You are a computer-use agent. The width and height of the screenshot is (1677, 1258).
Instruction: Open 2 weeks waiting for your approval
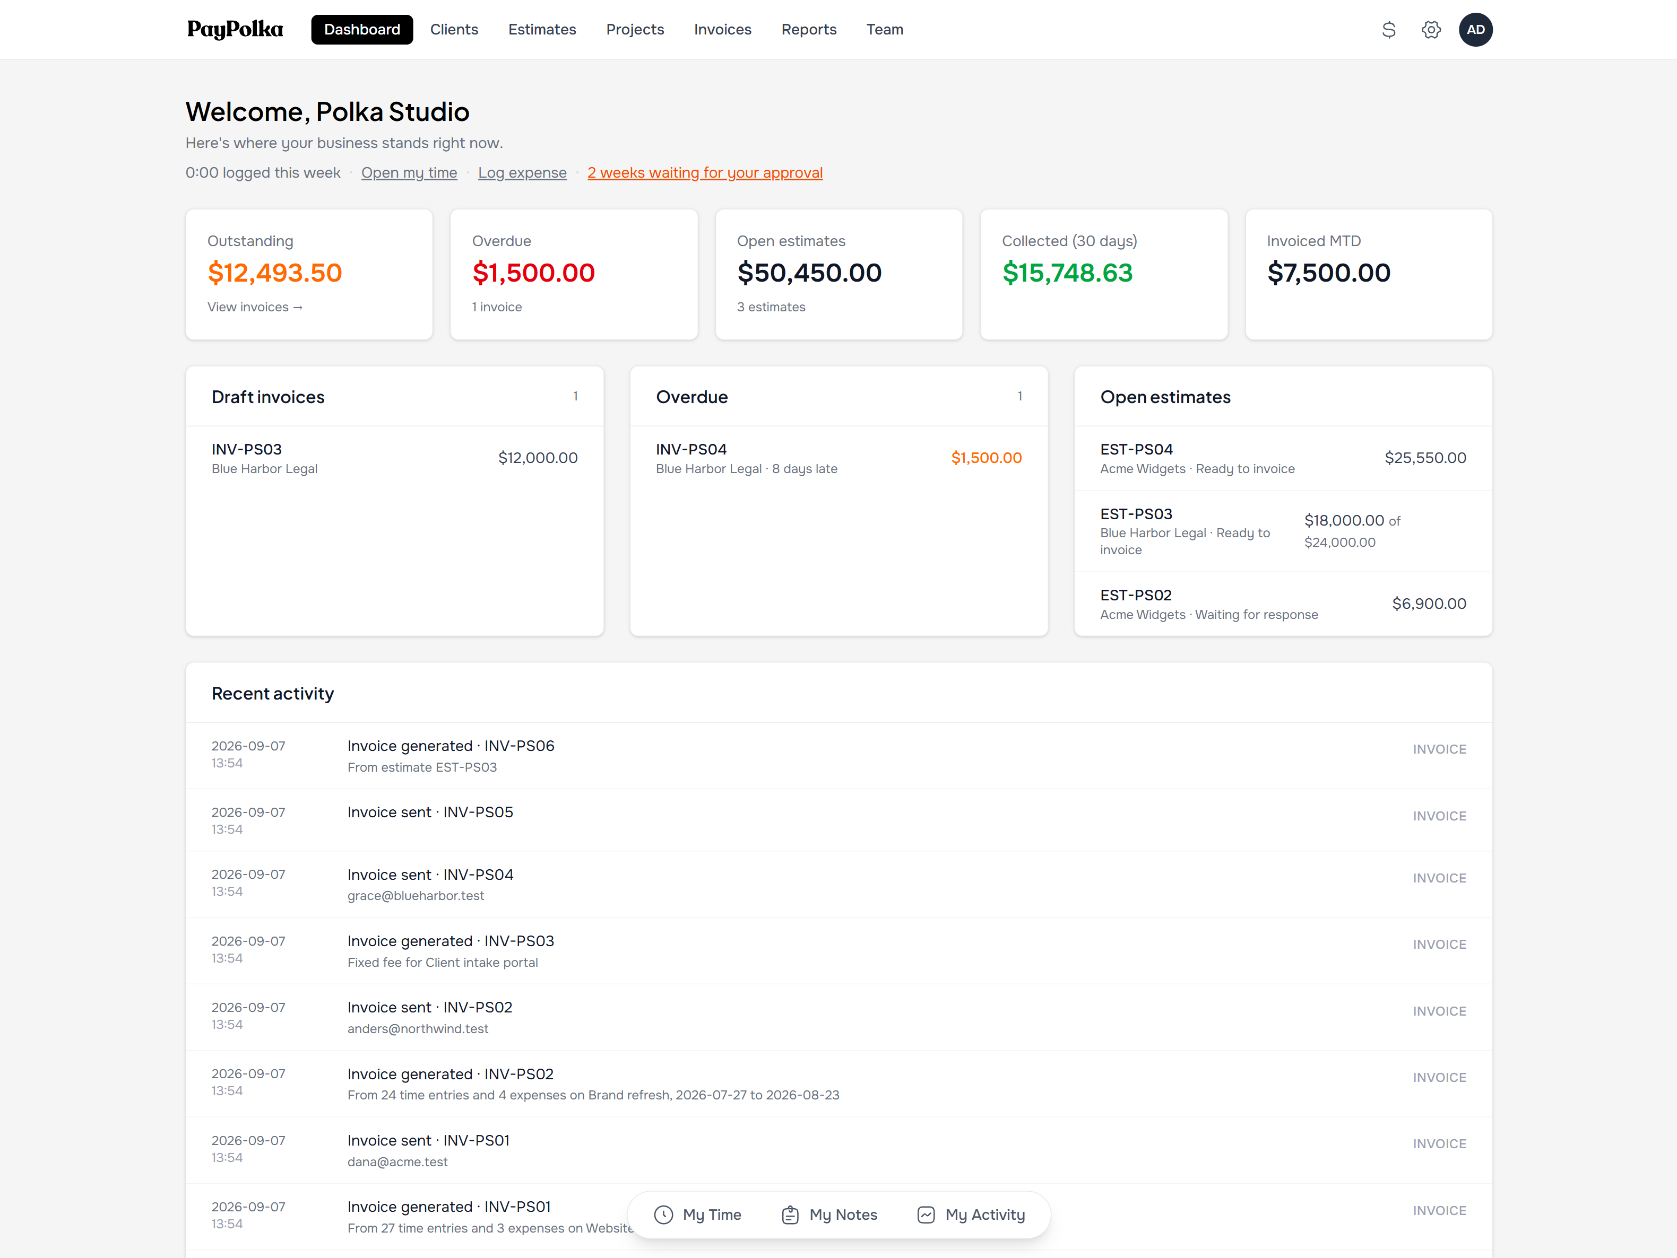pyautogui.click(x=704, y=173)
